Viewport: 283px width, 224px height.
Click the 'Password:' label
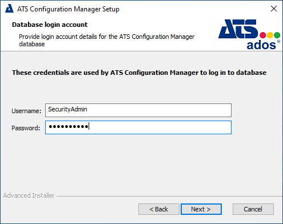26,128
